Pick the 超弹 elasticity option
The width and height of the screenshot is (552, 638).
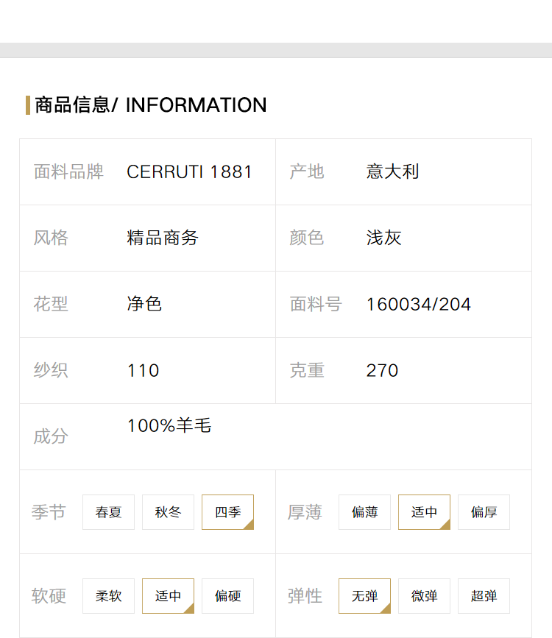484,596
